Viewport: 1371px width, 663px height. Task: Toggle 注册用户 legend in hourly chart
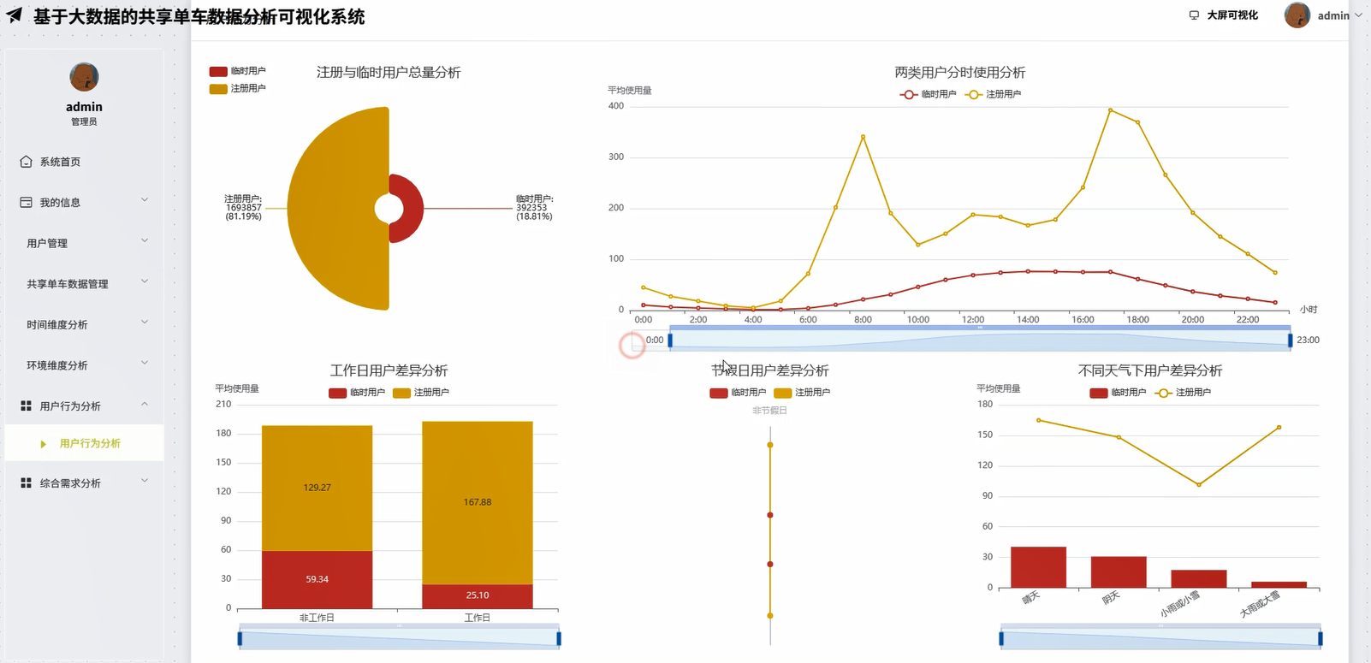pos(993,94)
